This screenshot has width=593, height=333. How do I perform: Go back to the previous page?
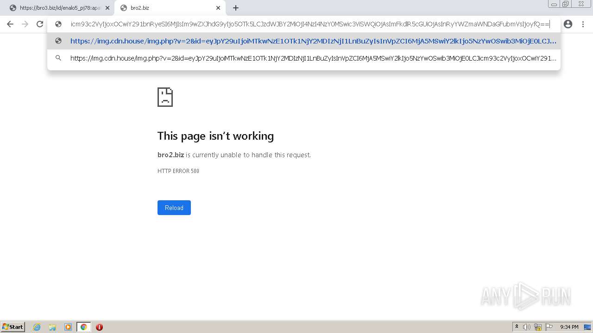pos(10,24)
